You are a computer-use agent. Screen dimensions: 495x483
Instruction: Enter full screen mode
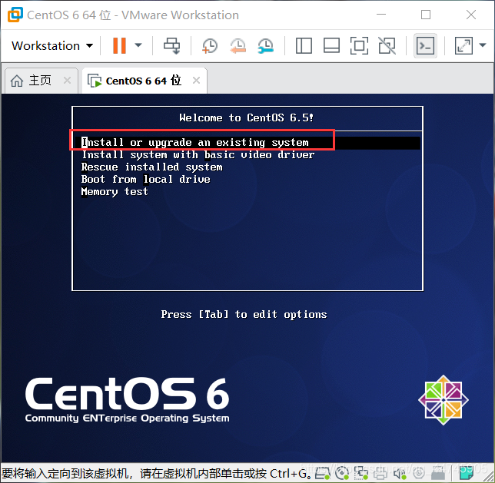coord(359,46)
